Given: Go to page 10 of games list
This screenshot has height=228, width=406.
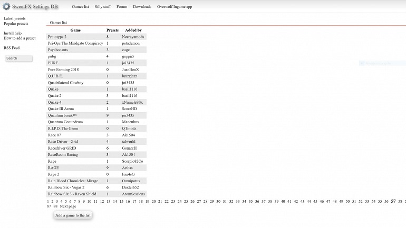Looking at the screenshot, I should pyautogui.click(x=89, y=201).
